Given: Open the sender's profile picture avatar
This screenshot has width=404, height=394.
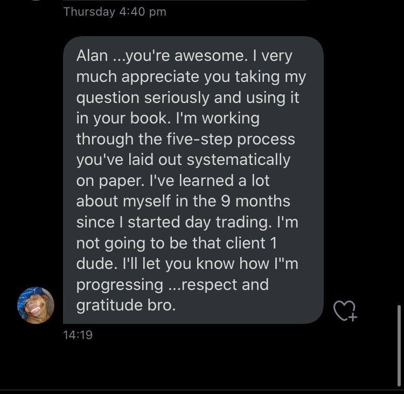Looking at the screenshot, I should tap(36, 305).
